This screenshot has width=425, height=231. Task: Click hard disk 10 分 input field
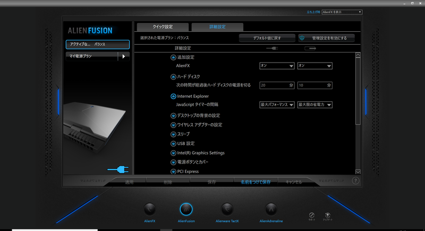pos(314,85)
